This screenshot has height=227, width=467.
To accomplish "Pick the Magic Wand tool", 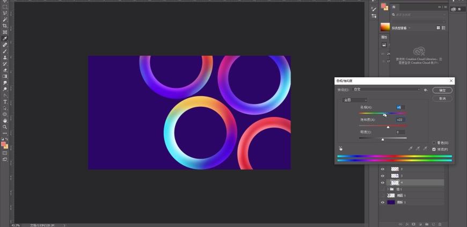I will tap(5, 20).
